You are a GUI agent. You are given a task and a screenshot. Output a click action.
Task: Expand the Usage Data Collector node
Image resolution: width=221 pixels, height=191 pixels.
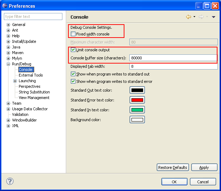tap(8, 109)
